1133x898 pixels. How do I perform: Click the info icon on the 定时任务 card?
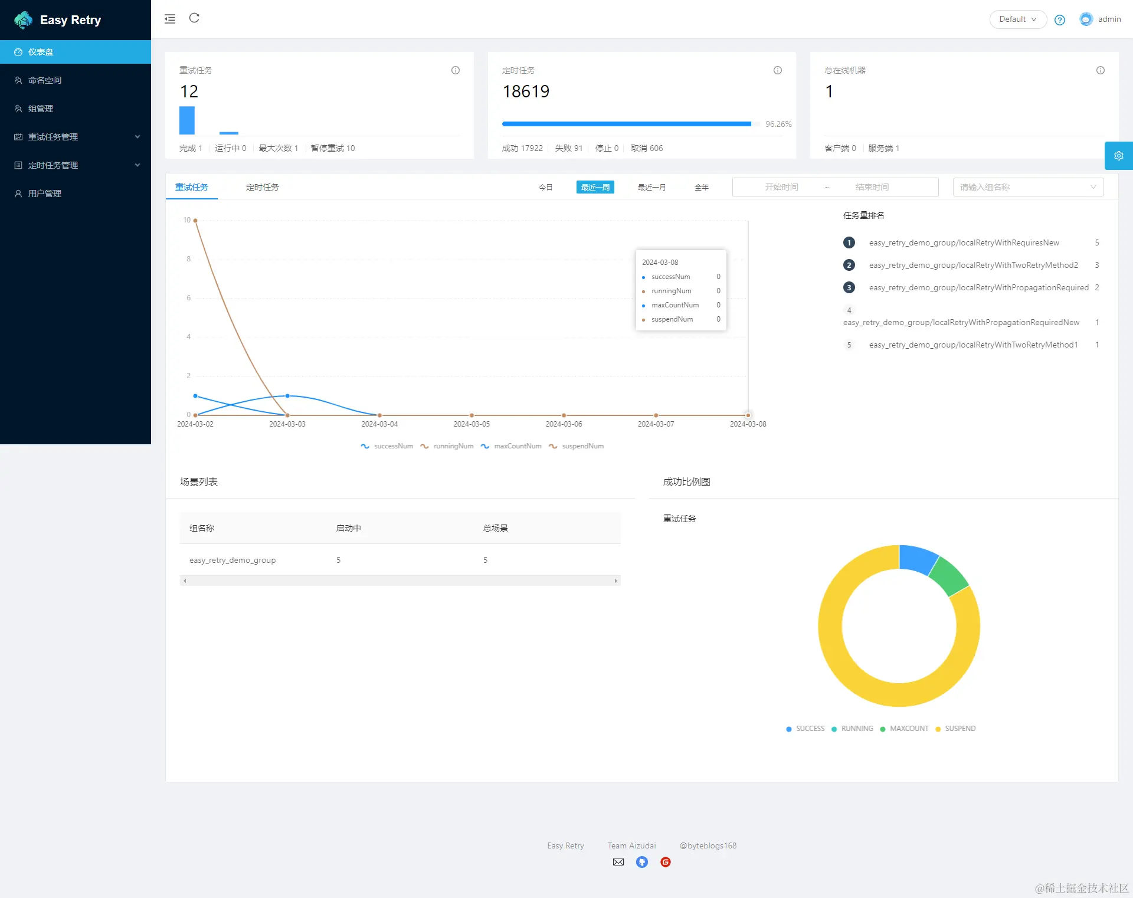tap(778, 70)
